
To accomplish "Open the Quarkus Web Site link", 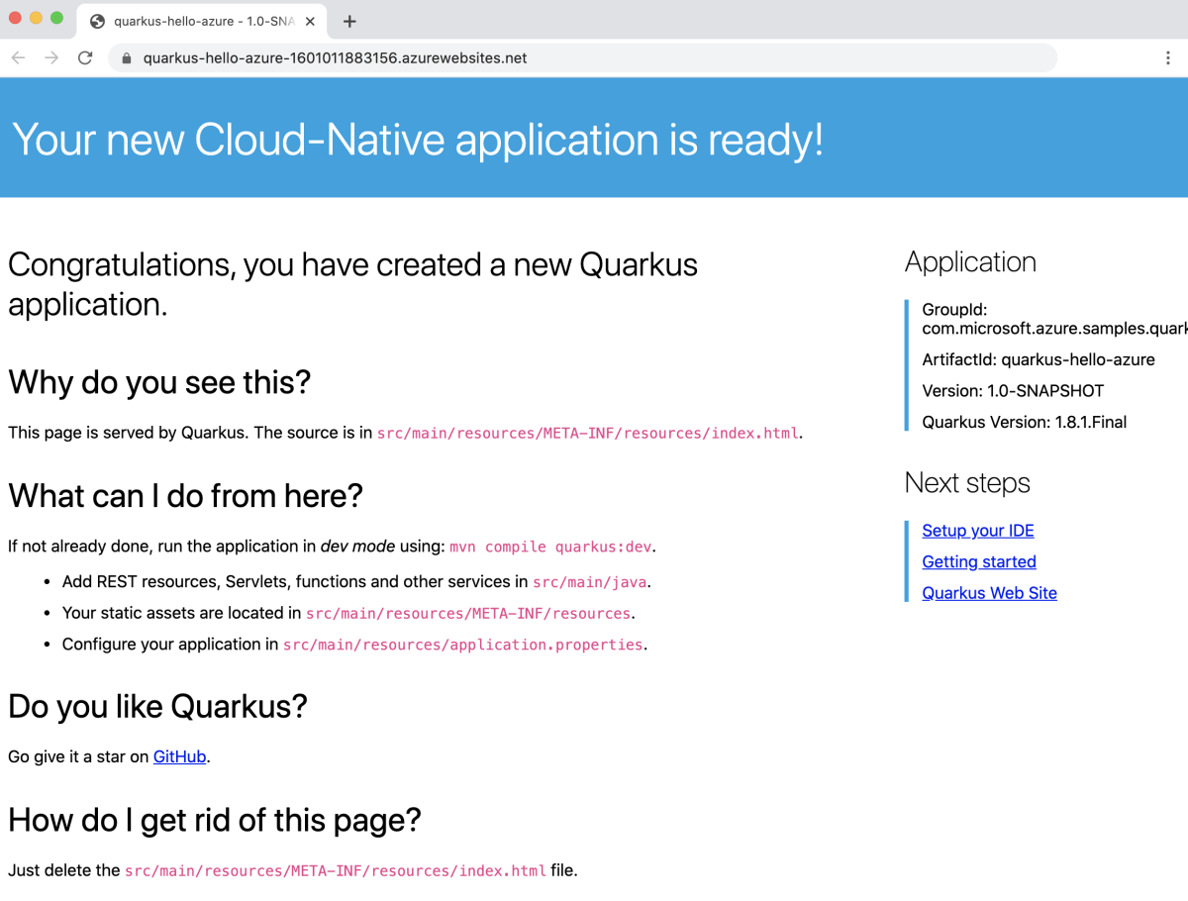I will click(x=989, y=592).
